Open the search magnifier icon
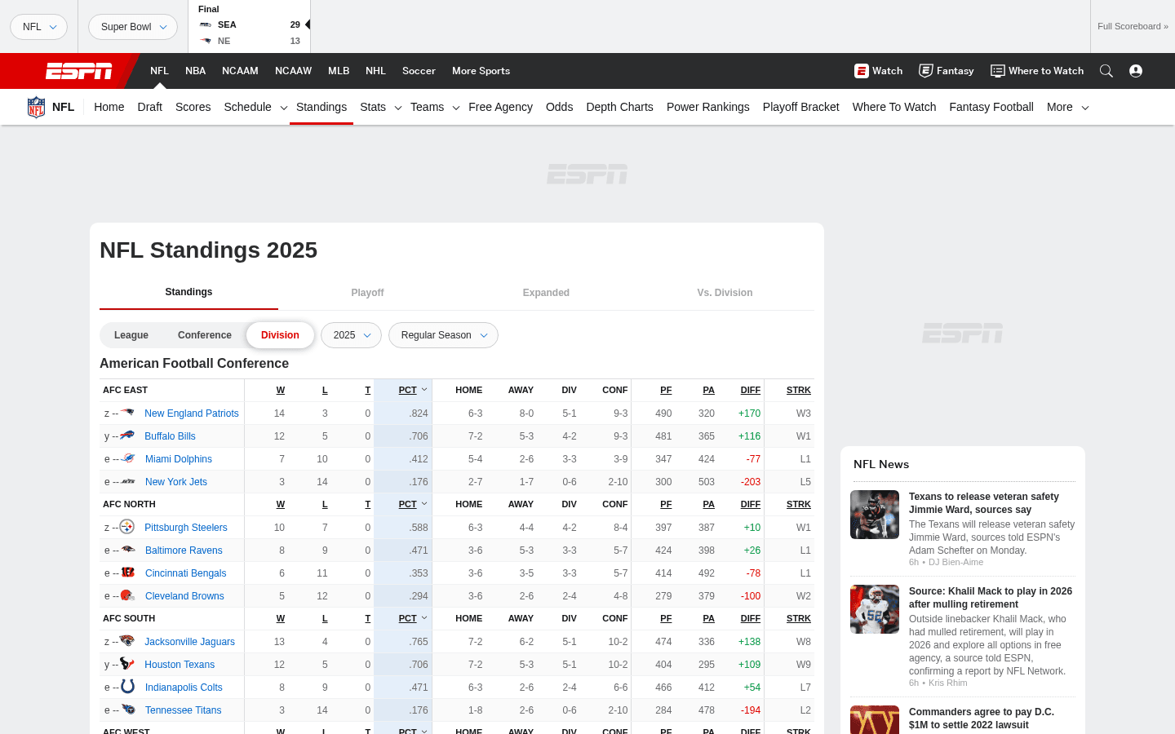The height and width of the screenshot is (734, 1175). pos(1106,71)
